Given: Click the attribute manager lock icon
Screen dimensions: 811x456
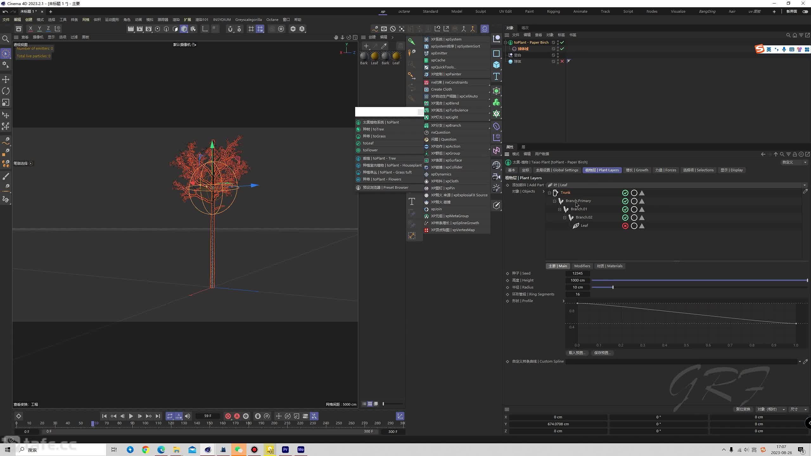Looking at the screenshot, I should [795, 154].
